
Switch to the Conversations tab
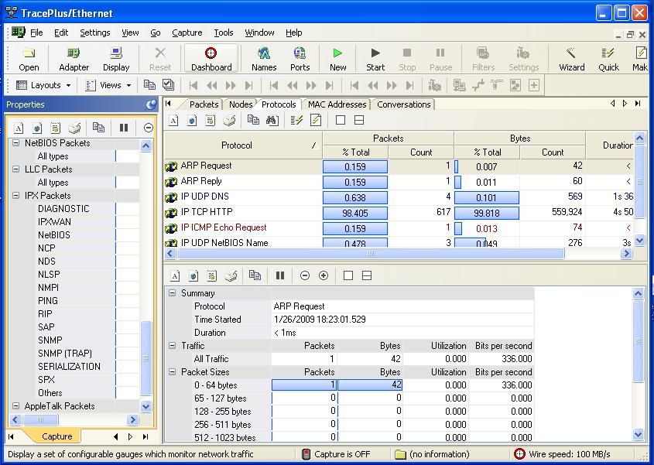pos(404,104)
